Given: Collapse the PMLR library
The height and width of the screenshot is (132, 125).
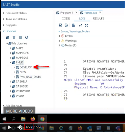Looking at the screenshot, I should [10, 62].
